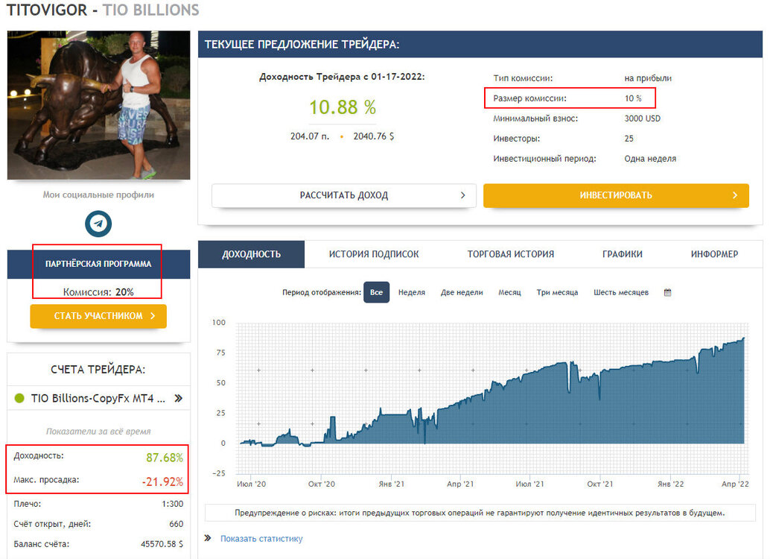Click the 'Комиссия: 20%' partner commission text

click(98, 292)
